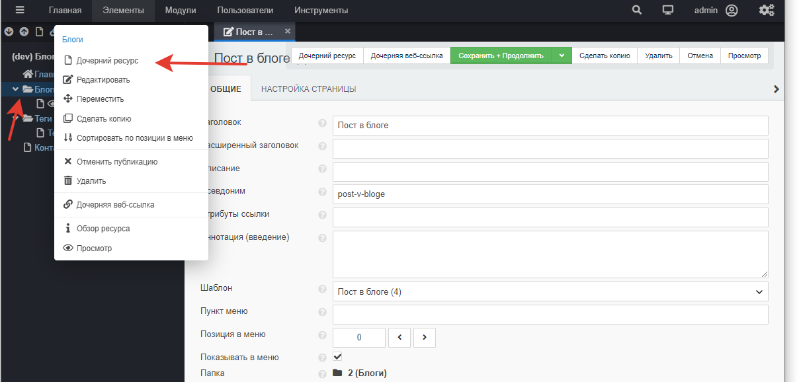Toggle the Показывать в меню checkbox
799x382 pixels.
click(337, 357)
